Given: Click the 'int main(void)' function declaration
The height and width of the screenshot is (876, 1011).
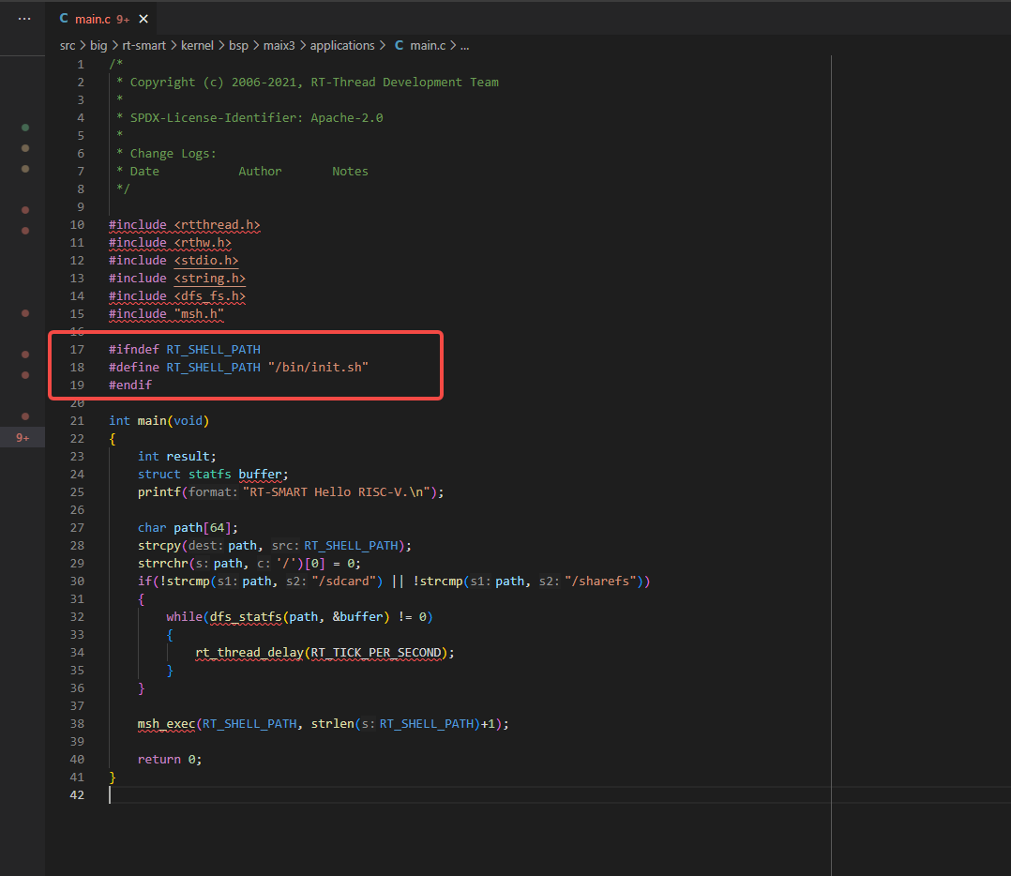Looking at the screenshot, I should pos(159,421).
